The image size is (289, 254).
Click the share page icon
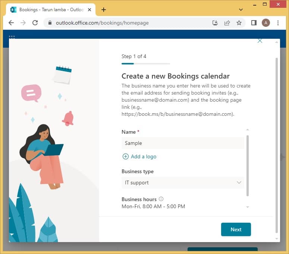[227, 23]
